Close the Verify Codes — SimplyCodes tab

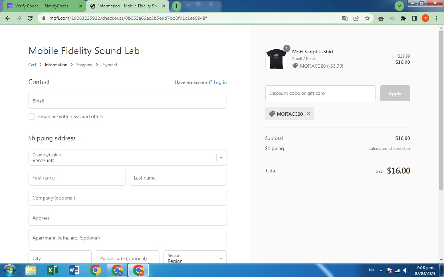[x=81, y=6]
